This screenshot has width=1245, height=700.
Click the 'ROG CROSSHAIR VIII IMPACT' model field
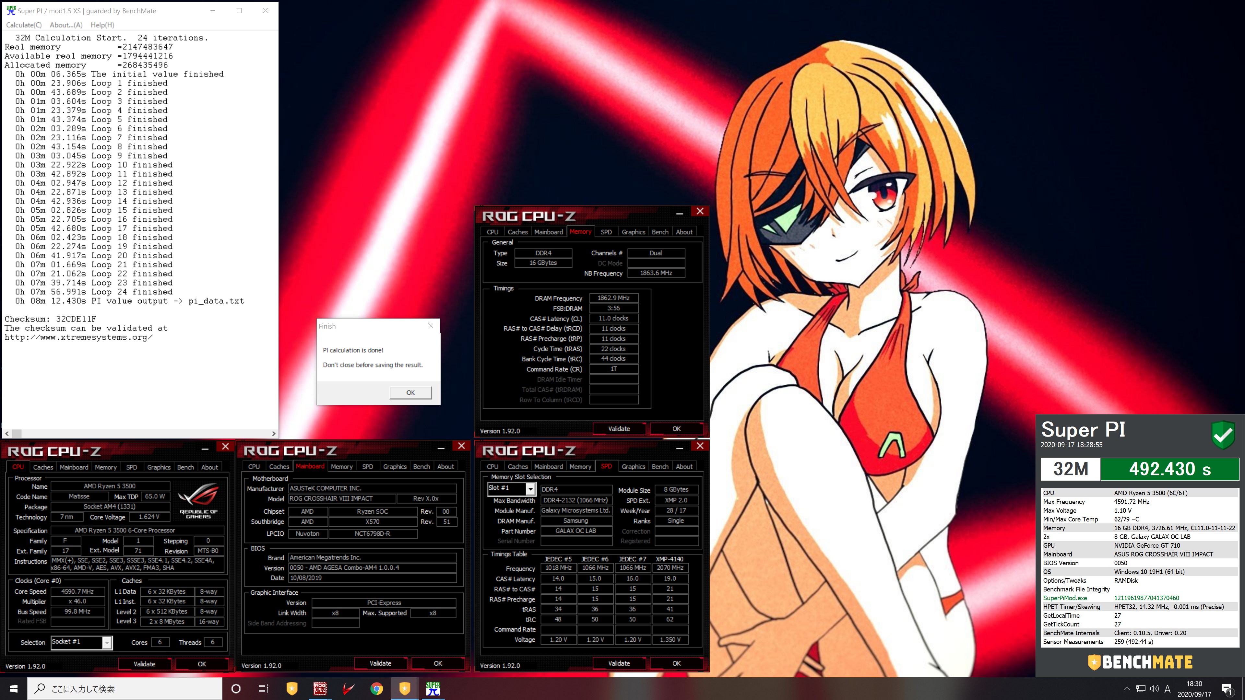342,498
